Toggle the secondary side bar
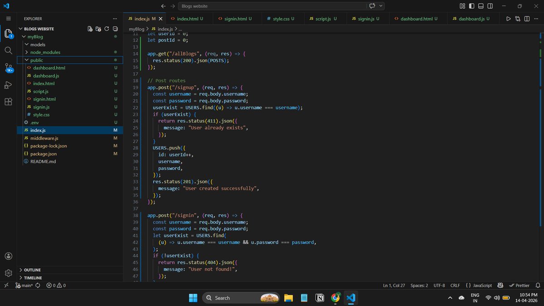The image size is (544, 306). click(x=491, y=6)
